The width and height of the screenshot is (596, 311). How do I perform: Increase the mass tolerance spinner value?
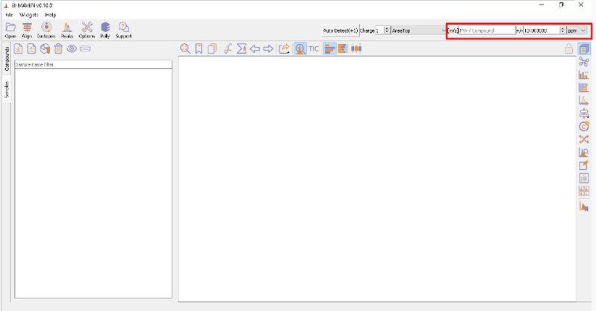pyautogui.click(x=562, y=28)
